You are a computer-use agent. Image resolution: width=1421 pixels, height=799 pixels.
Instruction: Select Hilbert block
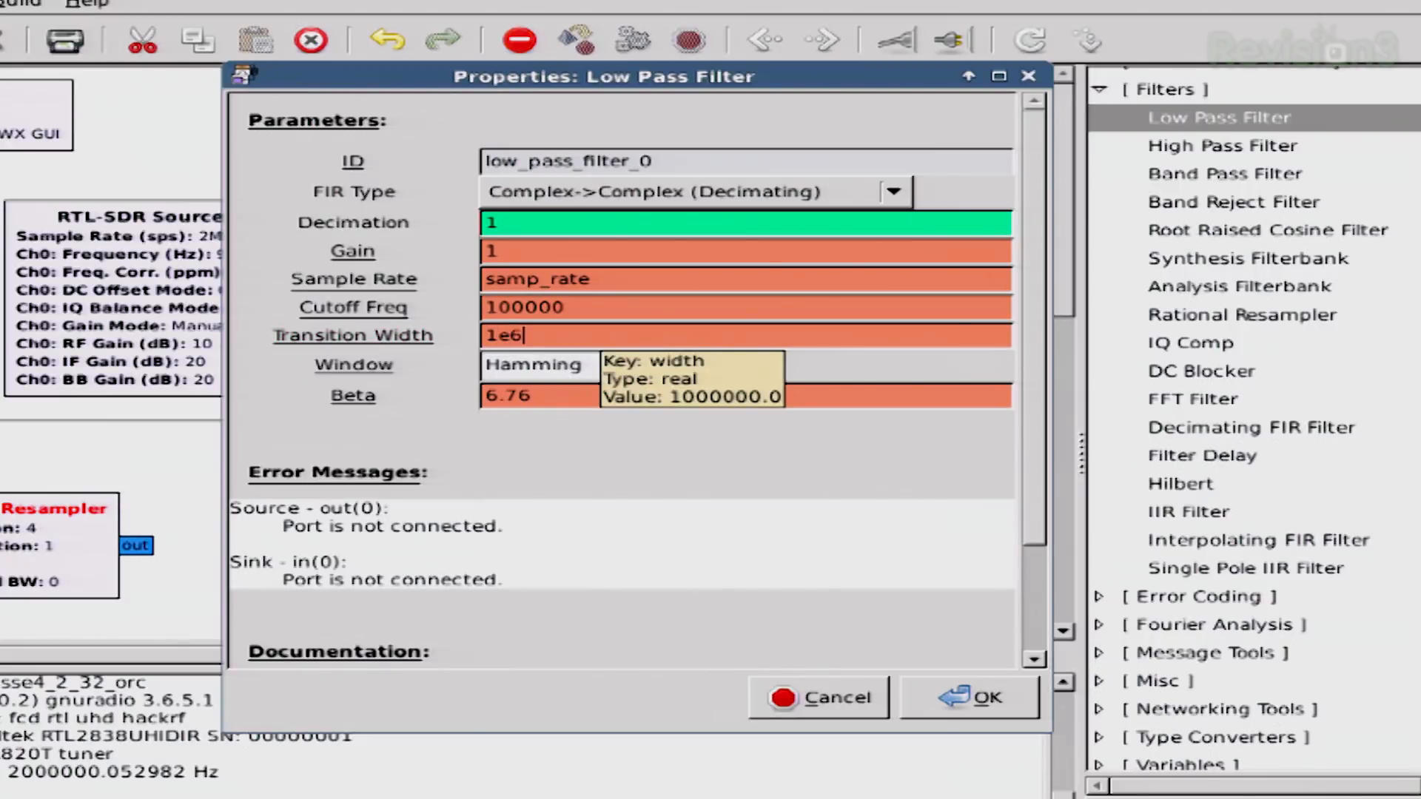click(1180, 483)
